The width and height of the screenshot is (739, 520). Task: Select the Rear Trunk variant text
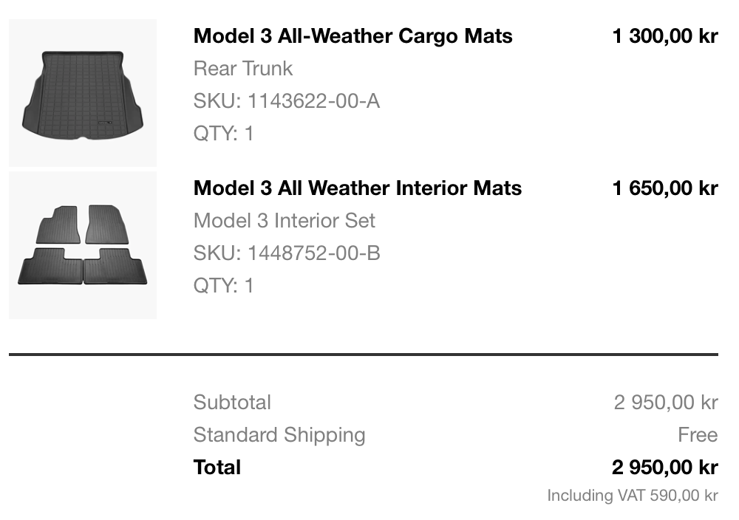(243, 69)
